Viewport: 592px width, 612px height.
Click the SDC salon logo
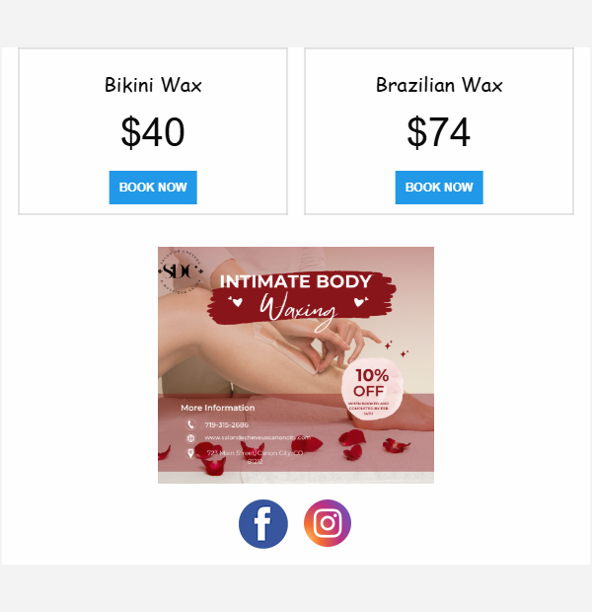tap(181, 270)
